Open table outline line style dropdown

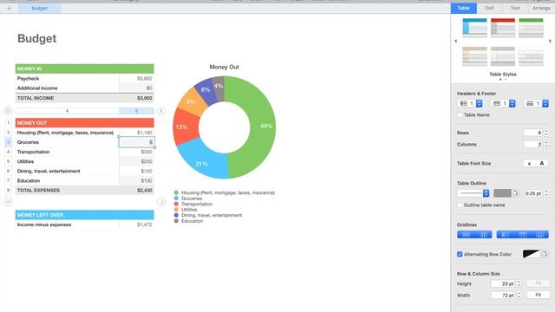pyautogui.click(x=473, y=193)
